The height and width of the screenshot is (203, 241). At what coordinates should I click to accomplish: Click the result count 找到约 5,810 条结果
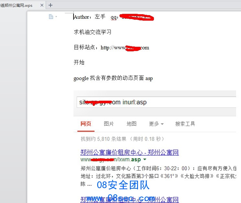point(103,139)
